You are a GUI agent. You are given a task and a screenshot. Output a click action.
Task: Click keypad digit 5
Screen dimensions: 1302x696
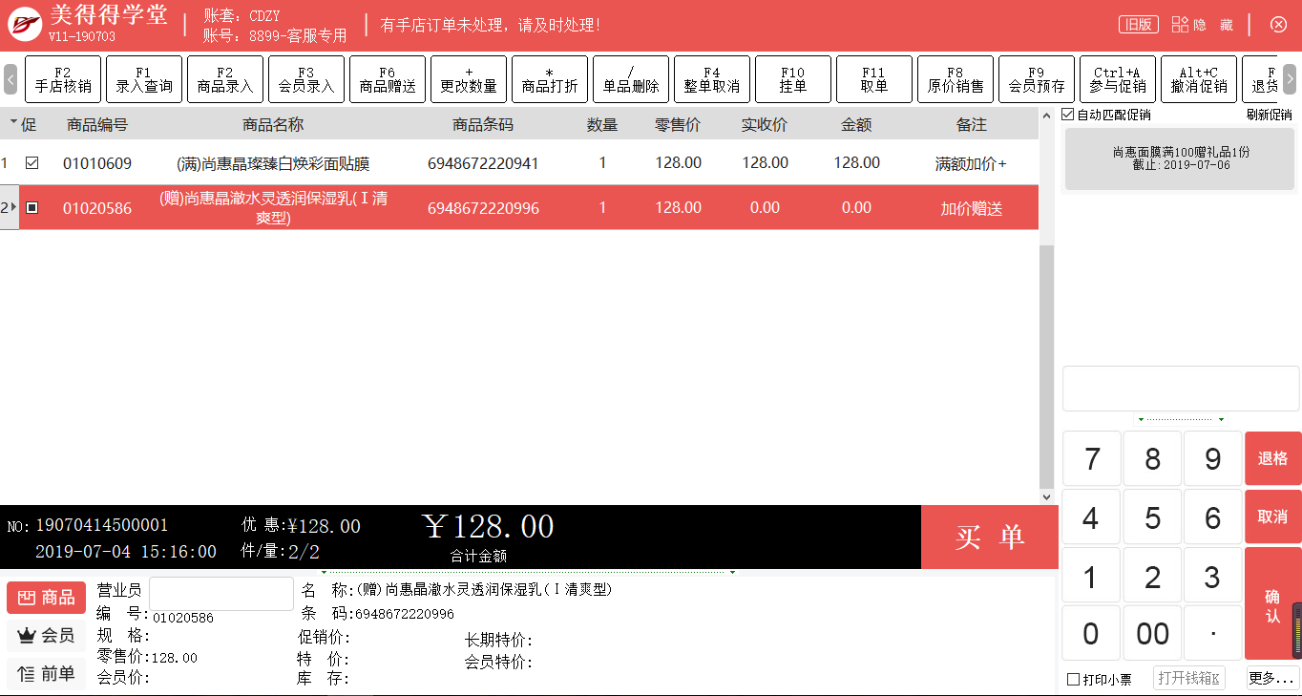click(x=1152, y=517)
